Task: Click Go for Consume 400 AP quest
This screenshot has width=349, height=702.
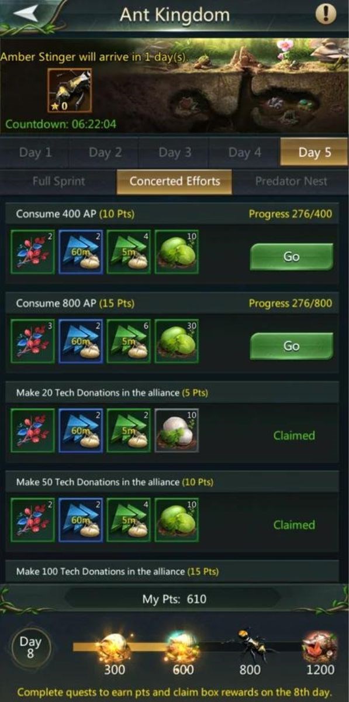Action: coord(291,257)
